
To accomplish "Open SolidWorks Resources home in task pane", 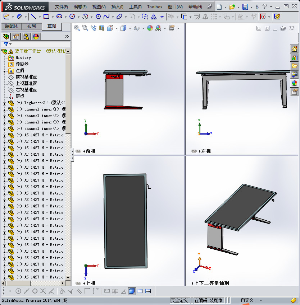I will coord(294,49).
